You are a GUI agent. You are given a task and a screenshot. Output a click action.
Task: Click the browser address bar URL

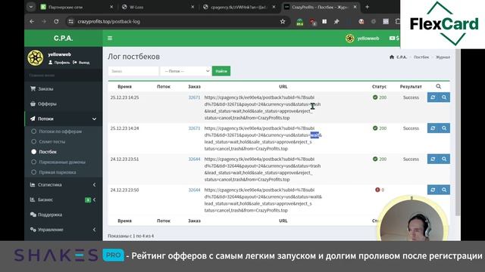[108, 22]
